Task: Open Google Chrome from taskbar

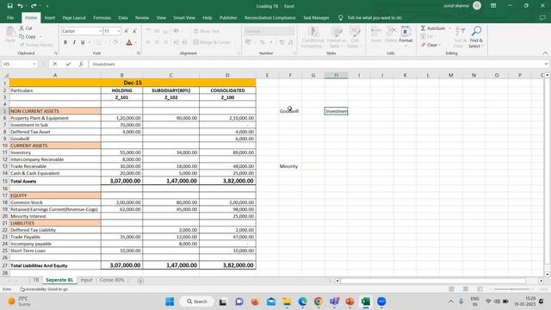Action: click(319, 301)
